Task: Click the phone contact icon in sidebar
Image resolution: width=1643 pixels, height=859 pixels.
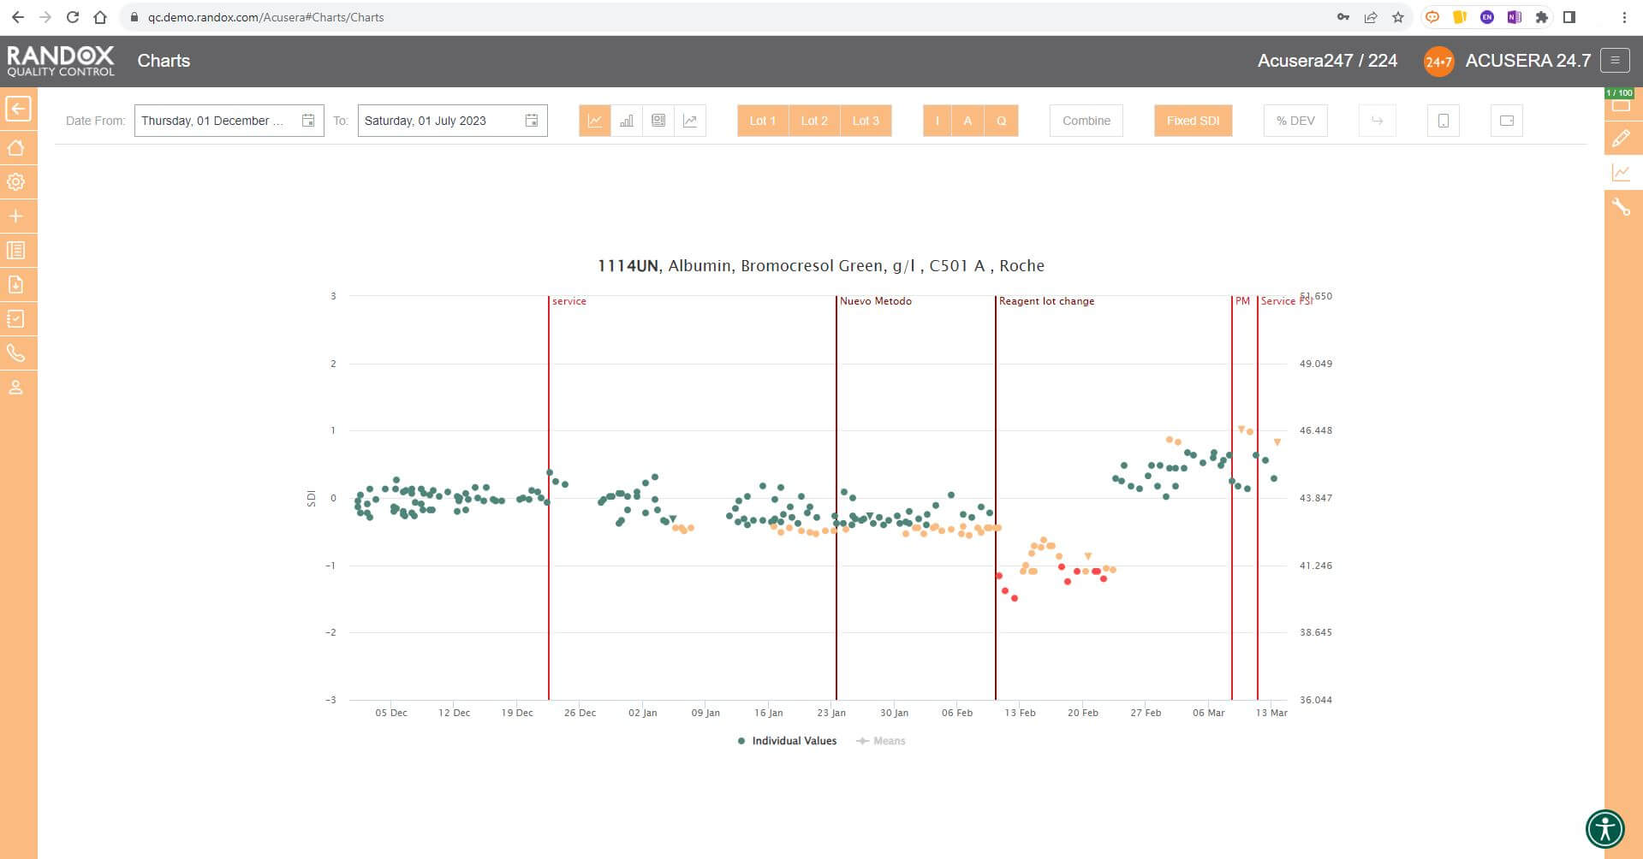Action: point(16,353)
